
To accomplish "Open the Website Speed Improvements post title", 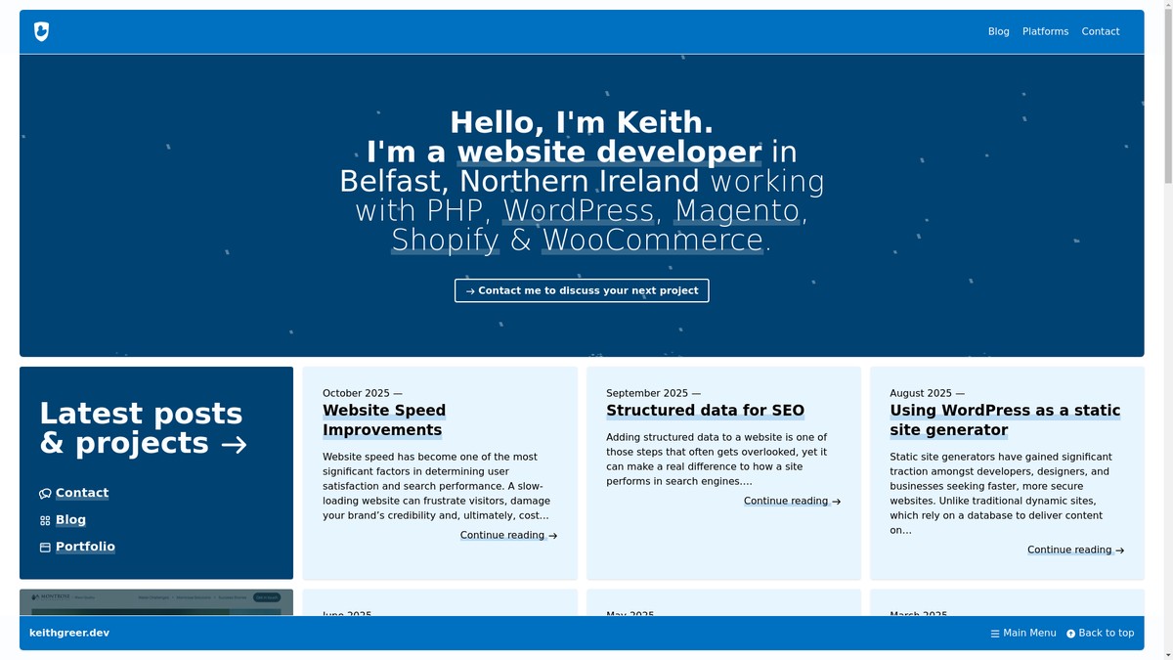I will (384, 420).
